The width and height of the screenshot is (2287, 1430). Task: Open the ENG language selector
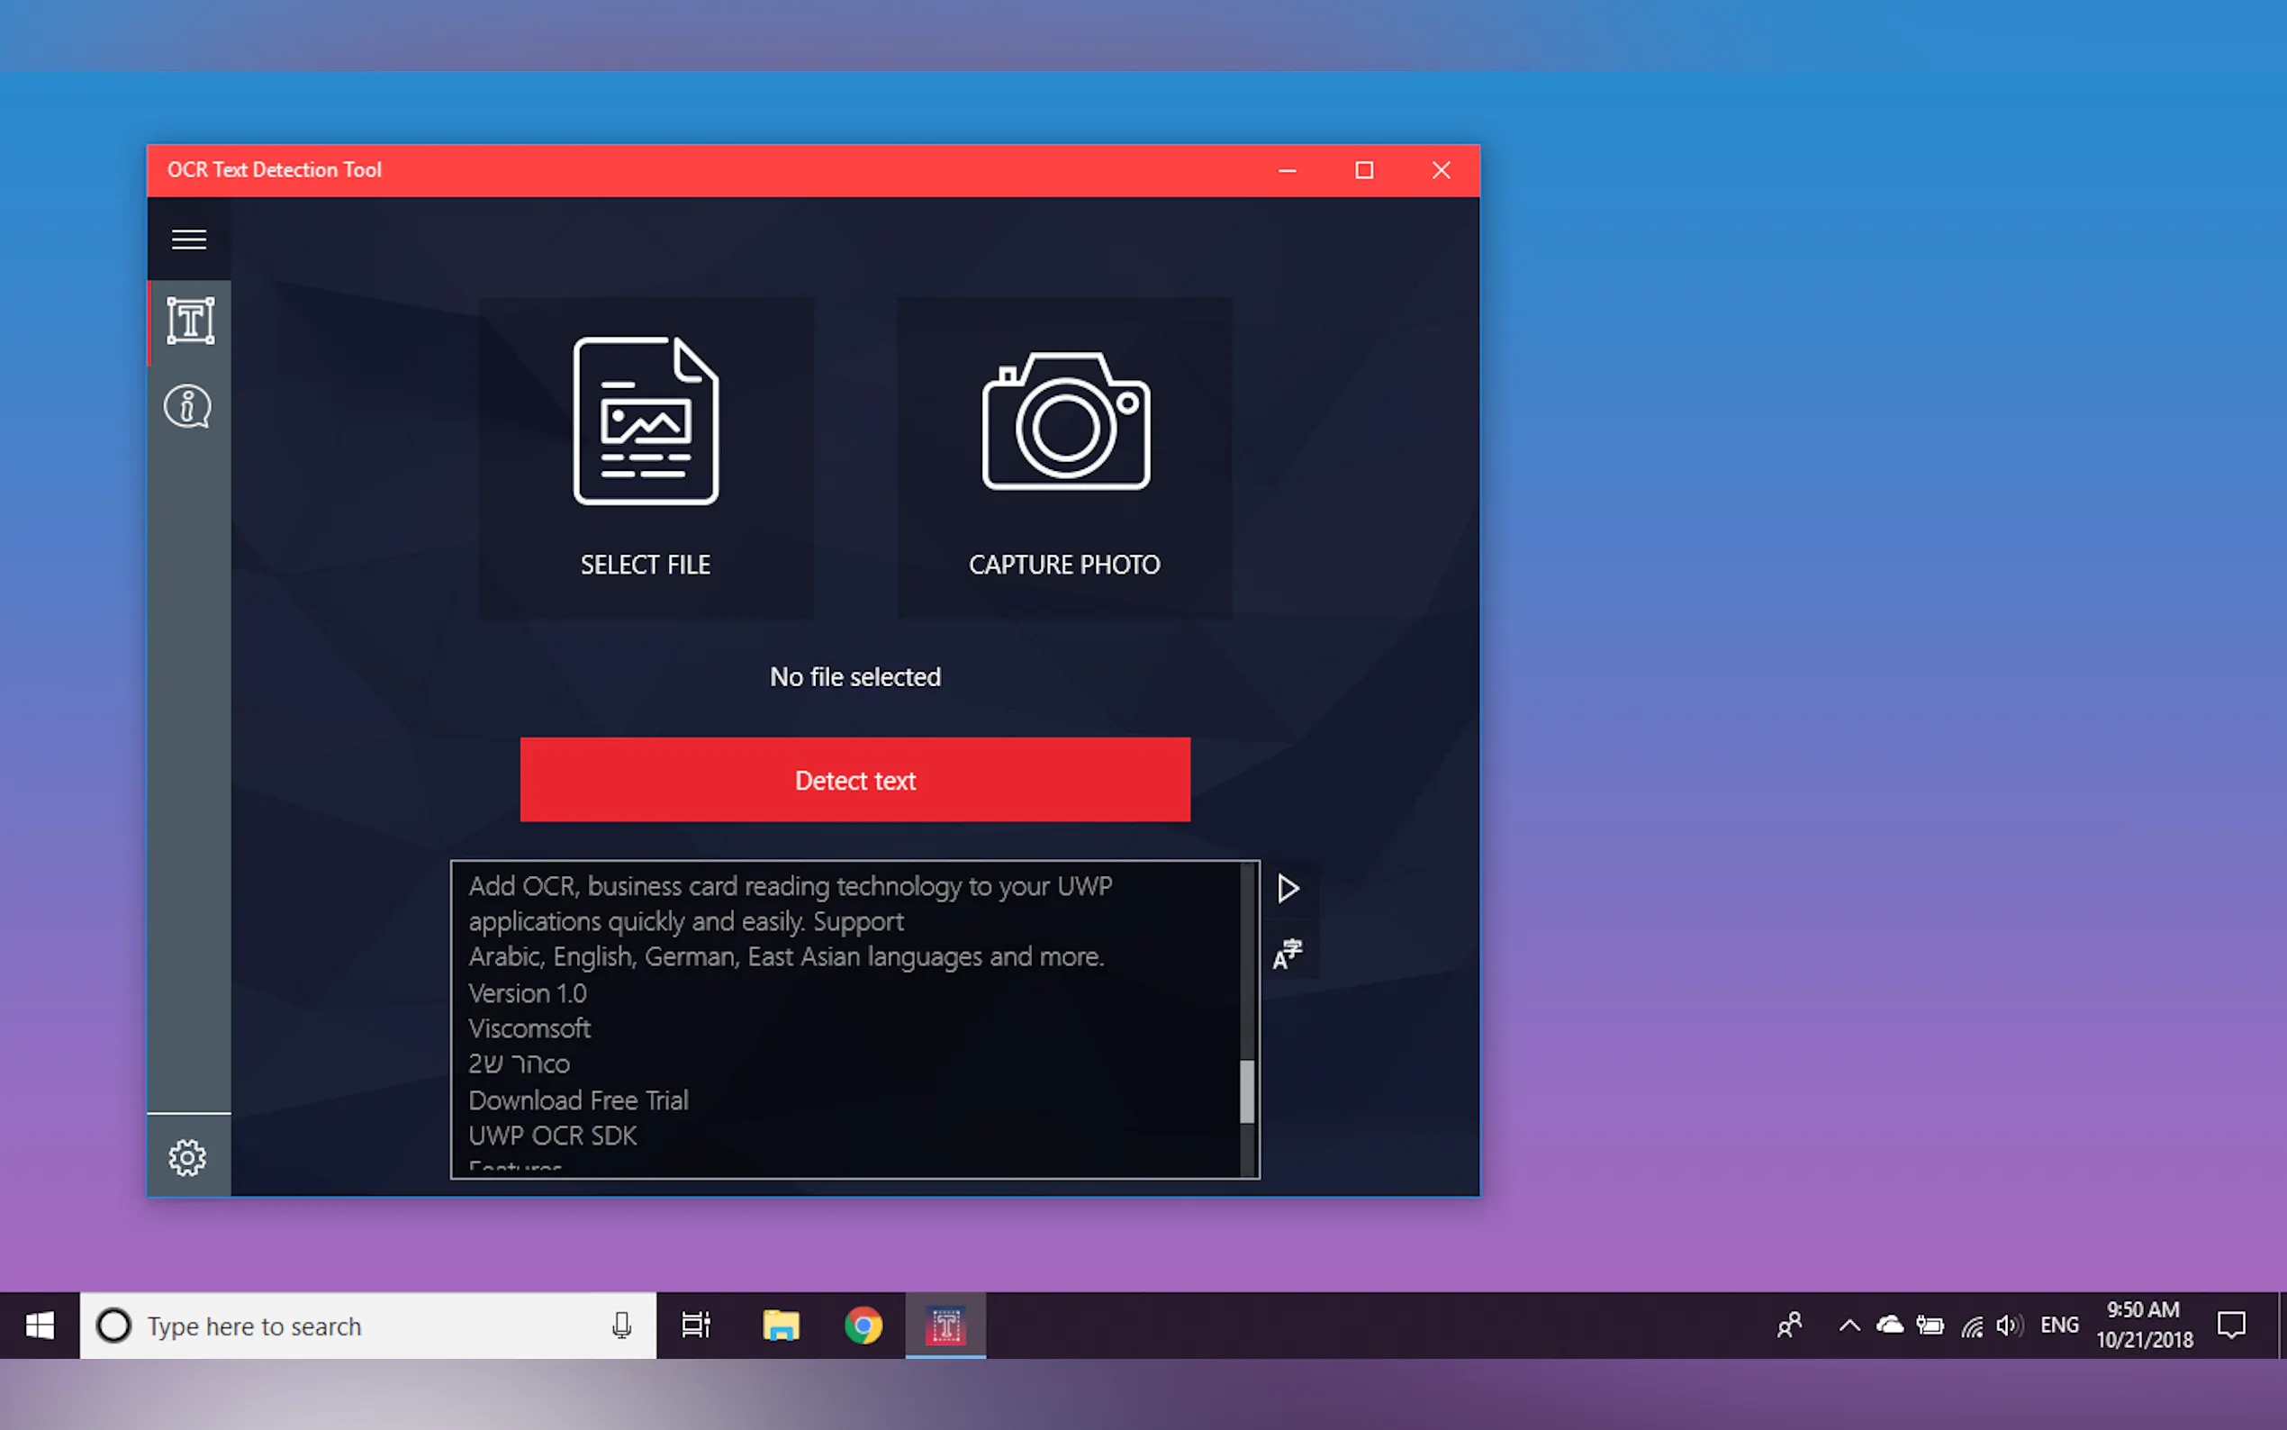click(x=2059, y=1326)
